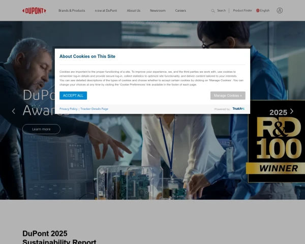Select the English language dropdown
This screenshot has height=244, width=305.
[x=265, y=10]
